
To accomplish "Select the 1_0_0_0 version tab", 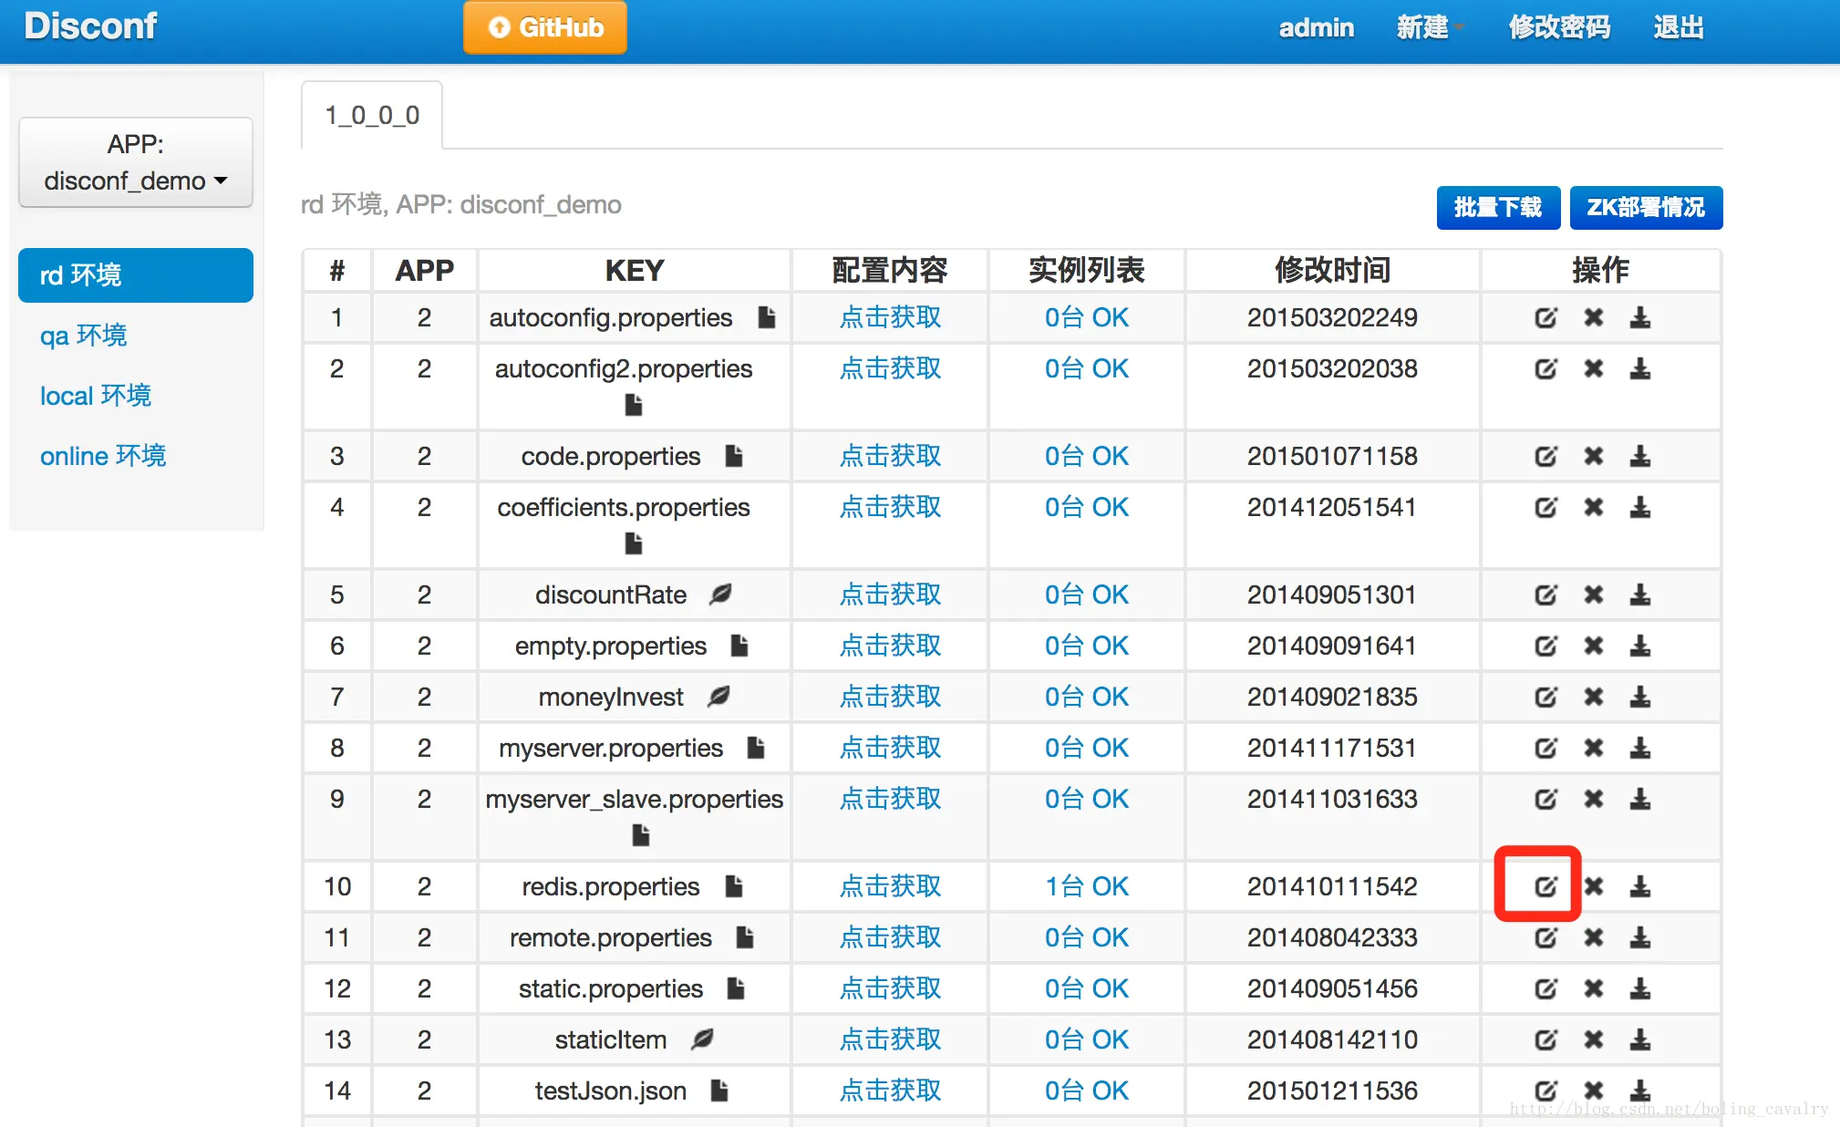I will click(372, 115).
